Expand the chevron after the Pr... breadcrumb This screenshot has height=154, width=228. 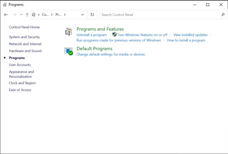(65, 15)
